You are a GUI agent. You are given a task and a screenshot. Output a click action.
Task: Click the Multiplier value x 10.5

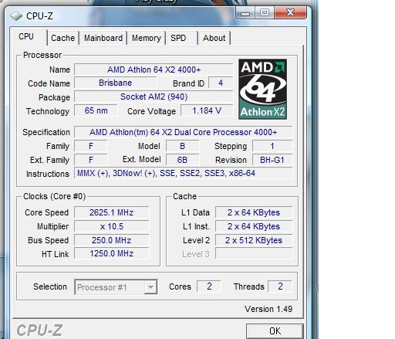[x=111, y=226]
